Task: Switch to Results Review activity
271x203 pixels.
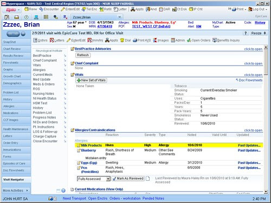Action: (x=16, y=56)
